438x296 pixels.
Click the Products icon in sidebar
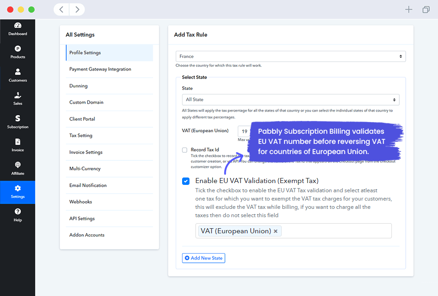click(18, 48)
